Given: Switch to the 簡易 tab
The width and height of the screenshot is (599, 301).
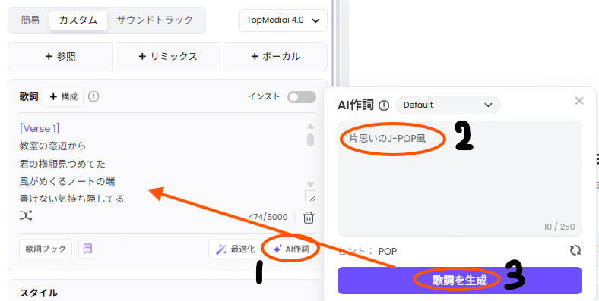Looking at the screenshot, I should coord(30,20).
